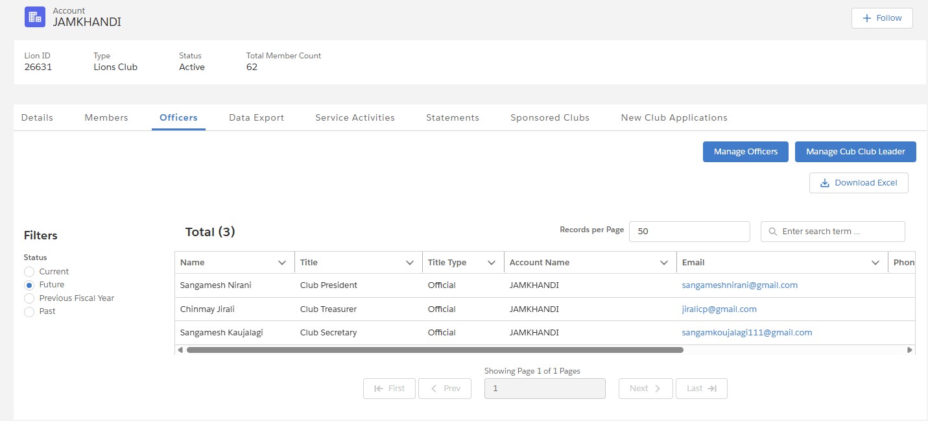Open the Email column dropdown chevron

(875, 263)
